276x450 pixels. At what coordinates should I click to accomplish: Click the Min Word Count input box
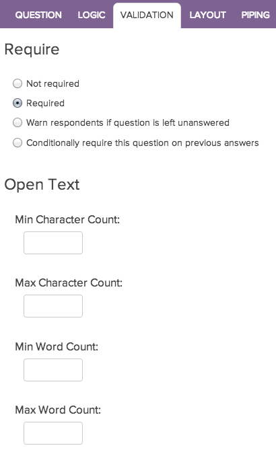pyautogui.click(x=53, y=370)
